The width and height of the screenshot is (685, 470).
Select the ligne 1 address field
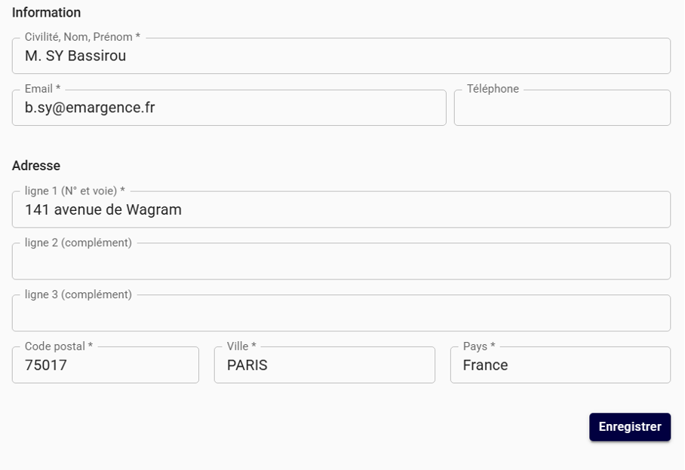coord(341,210)
